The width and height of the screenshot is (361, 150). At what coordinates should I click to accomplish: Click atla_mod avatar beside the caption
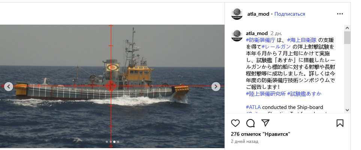click(237, 36)
